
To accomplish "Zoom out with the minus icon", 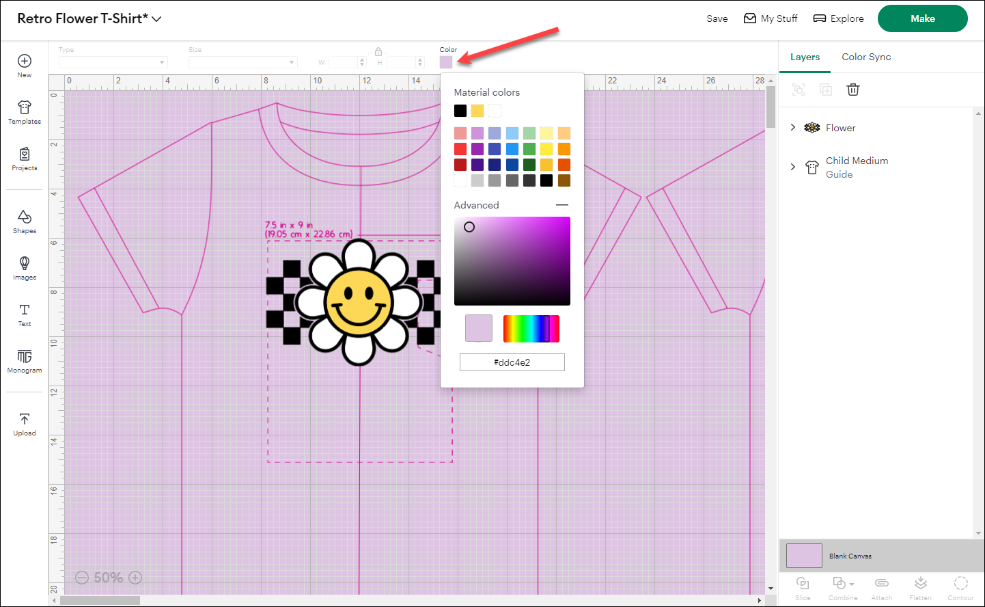I will [82, 578].
